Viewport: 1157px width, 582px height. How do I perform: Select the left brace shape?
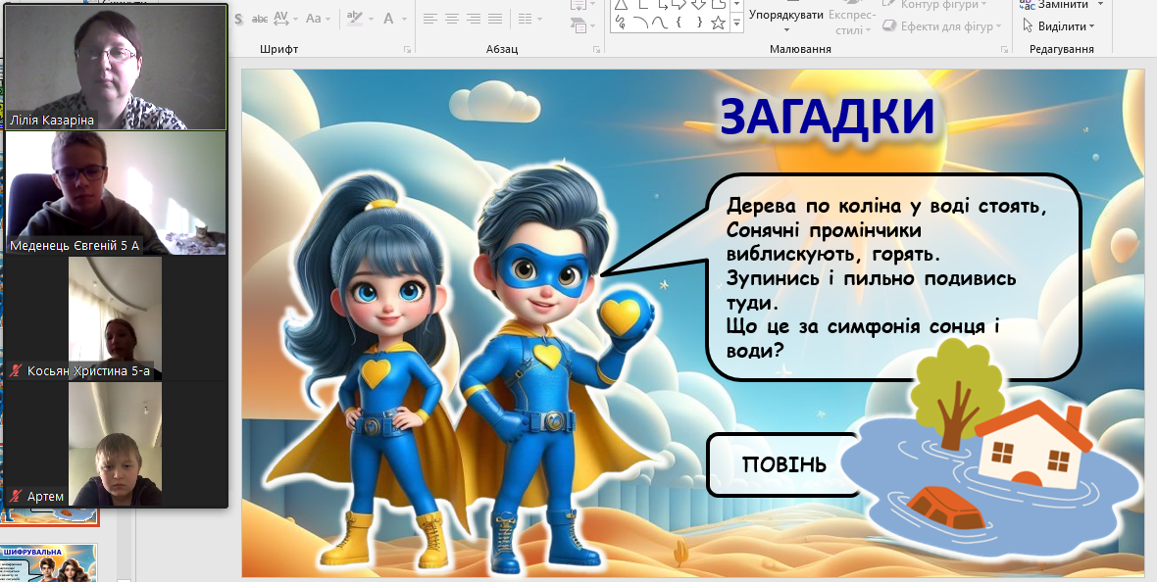679,23
